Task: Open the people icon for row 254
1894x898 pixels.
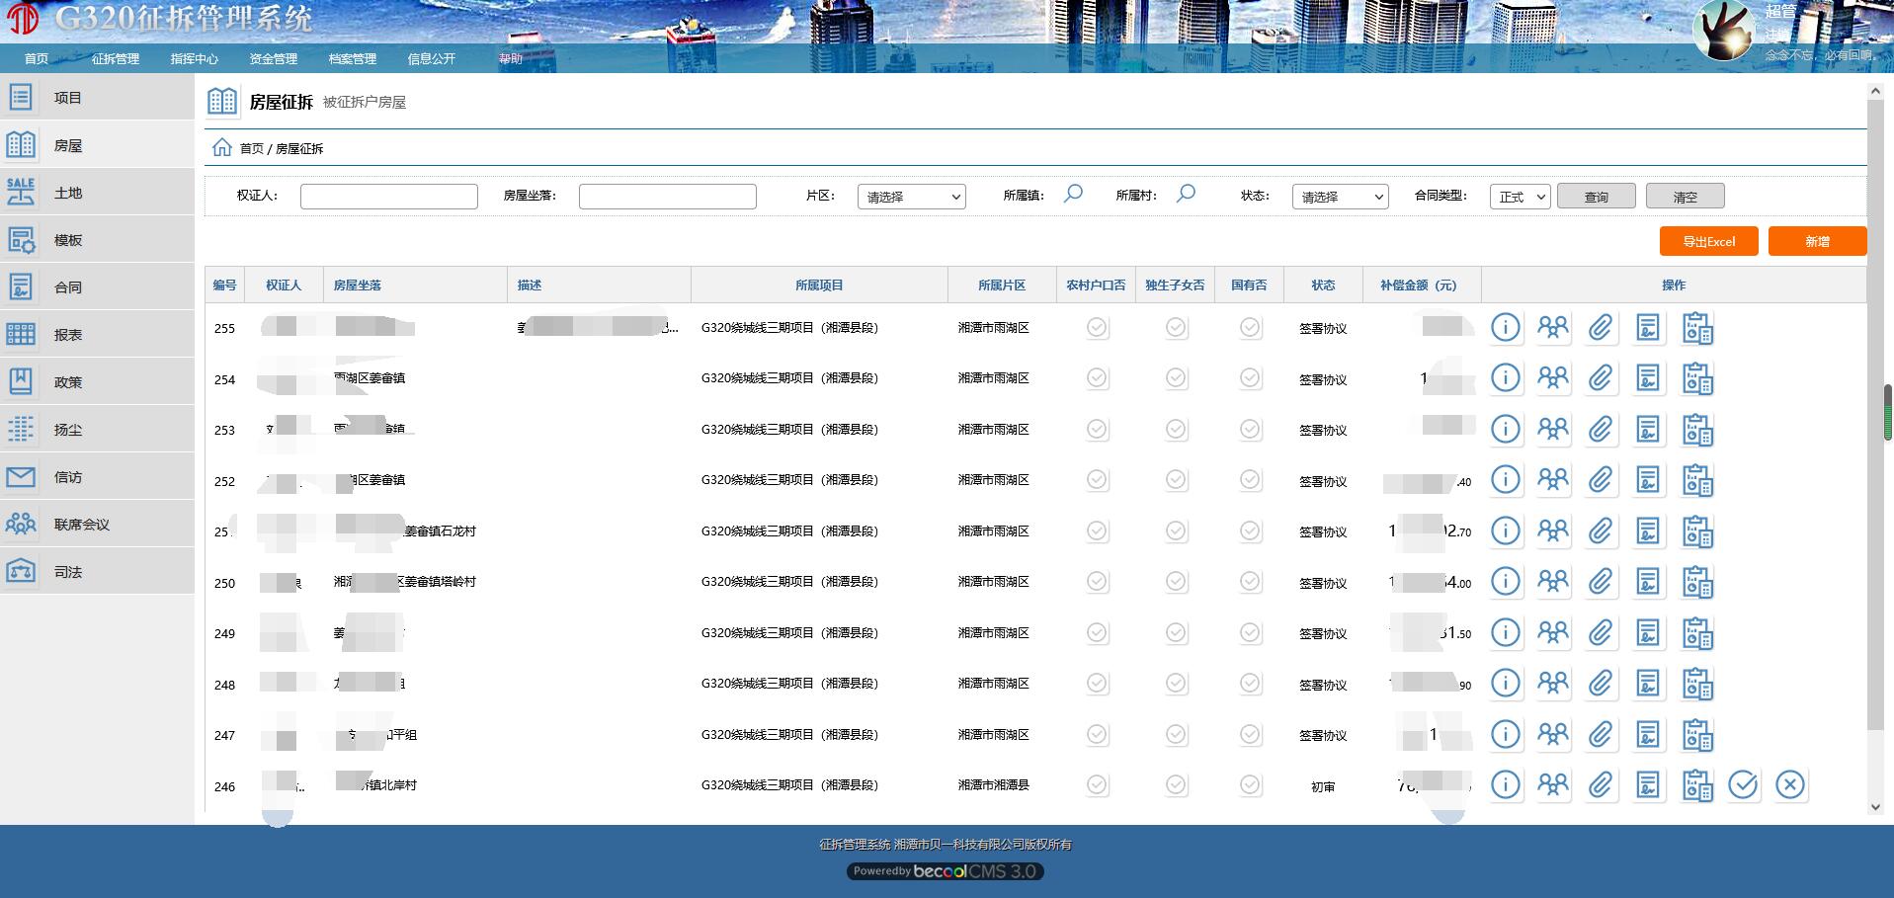Action: click(1552, 378)
